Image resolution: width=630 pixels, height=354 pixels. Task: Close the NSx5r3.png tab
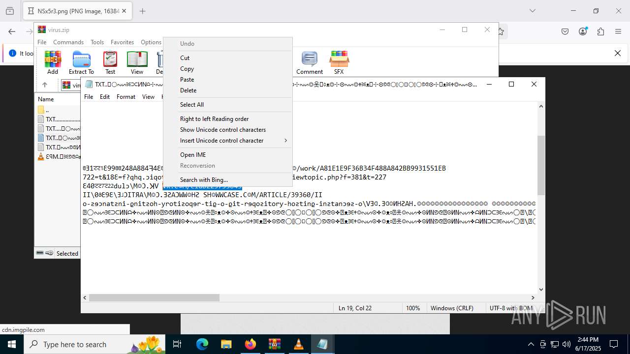coord(124,11)
